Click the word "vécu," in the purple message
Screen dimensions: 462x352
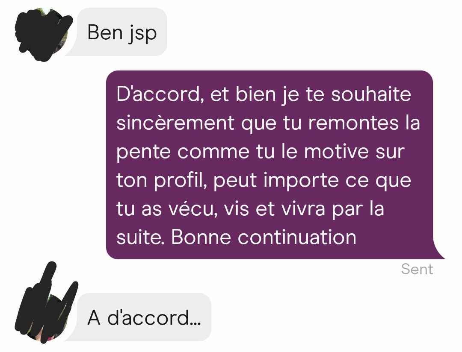pos(193,208)
